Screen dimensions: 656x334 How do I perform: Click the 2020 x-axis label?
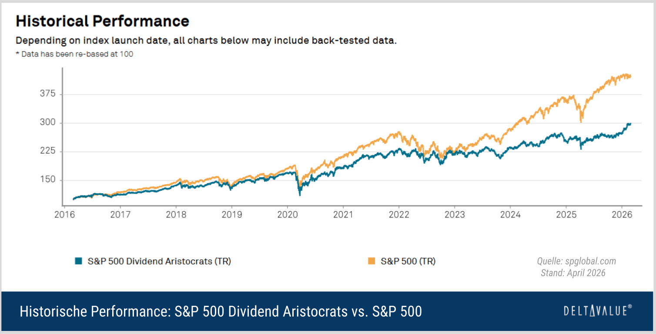(287, 215)
